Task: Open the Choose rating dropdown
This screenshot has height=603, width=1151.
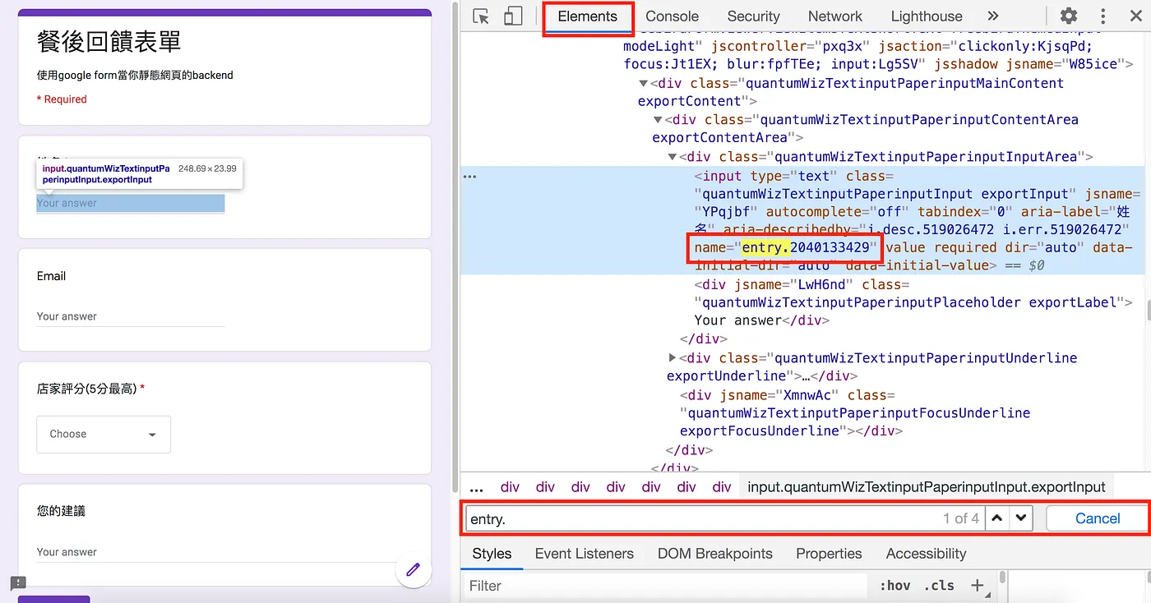Action: pyautogui.click(x=104, y=434)
